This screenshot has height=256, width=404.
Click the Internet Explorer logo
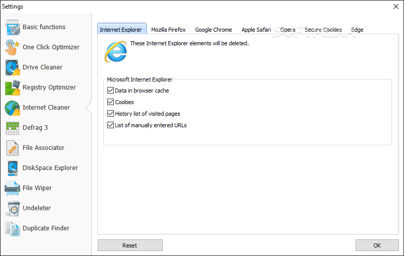coord(115,51)
